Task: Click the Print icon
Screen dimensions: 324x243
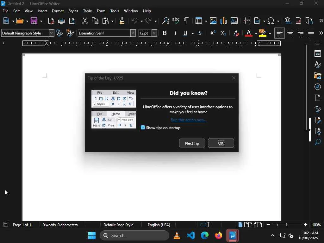Action: click(x=61, y=21)
